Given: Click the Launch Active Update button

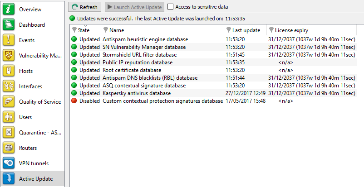Looking at the screenshot, I should 134,7.
